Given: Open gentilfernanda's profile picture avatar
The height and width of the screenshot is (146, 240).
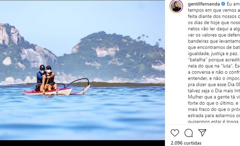Looking at the screenshot, I should pos(176,6).
